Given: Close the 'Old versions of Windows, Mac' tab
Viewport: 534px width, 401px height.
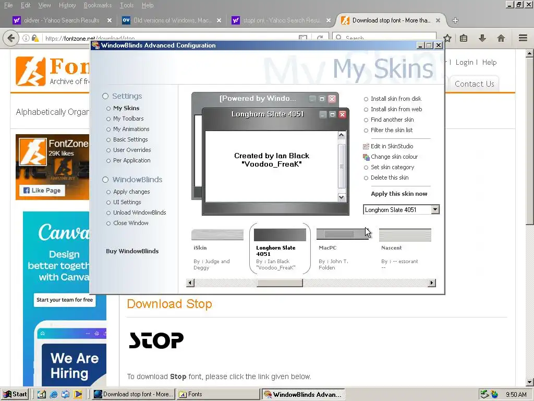Looking at the screenshot, I should point(219,20).
